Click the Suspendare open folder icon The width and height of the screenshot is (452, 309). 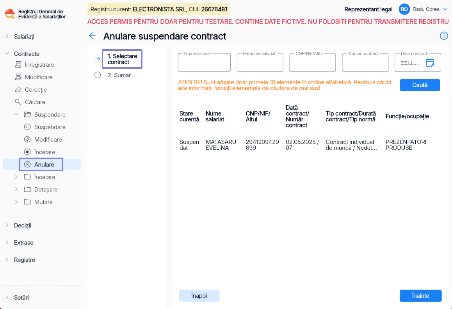point(27,114)
